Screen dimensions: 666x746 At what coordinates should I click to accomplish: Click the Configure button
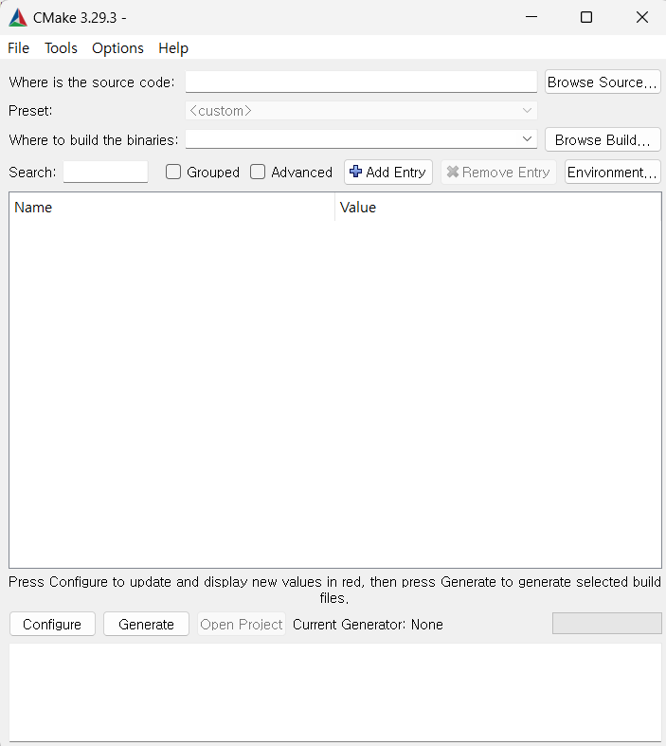pyautogui.click(x=52, y=624)
